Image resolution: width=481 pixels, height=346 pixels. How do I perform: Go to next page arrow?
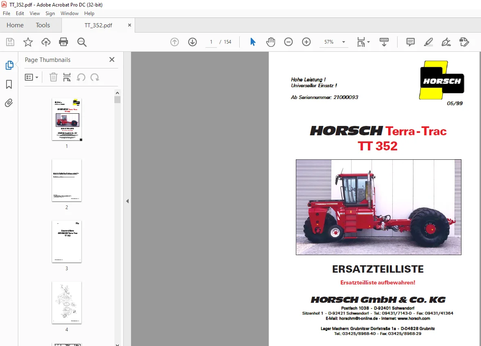192,42
